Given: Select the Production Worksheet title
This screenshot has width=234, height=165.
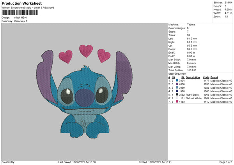Looking at the screenshot, I should [22, 4].
